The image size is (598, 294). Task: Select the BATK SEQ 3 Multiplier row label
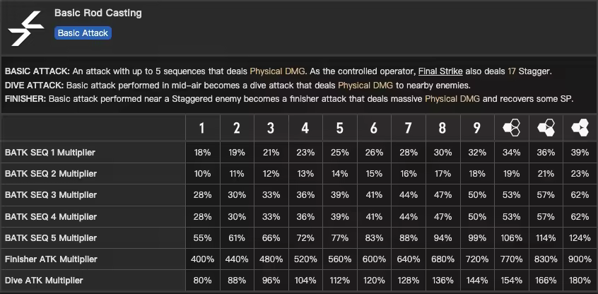pyautogui.click(x=50, y=195)
